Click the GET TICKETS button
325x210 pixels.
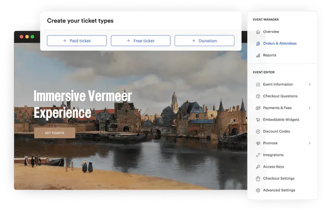55,133
